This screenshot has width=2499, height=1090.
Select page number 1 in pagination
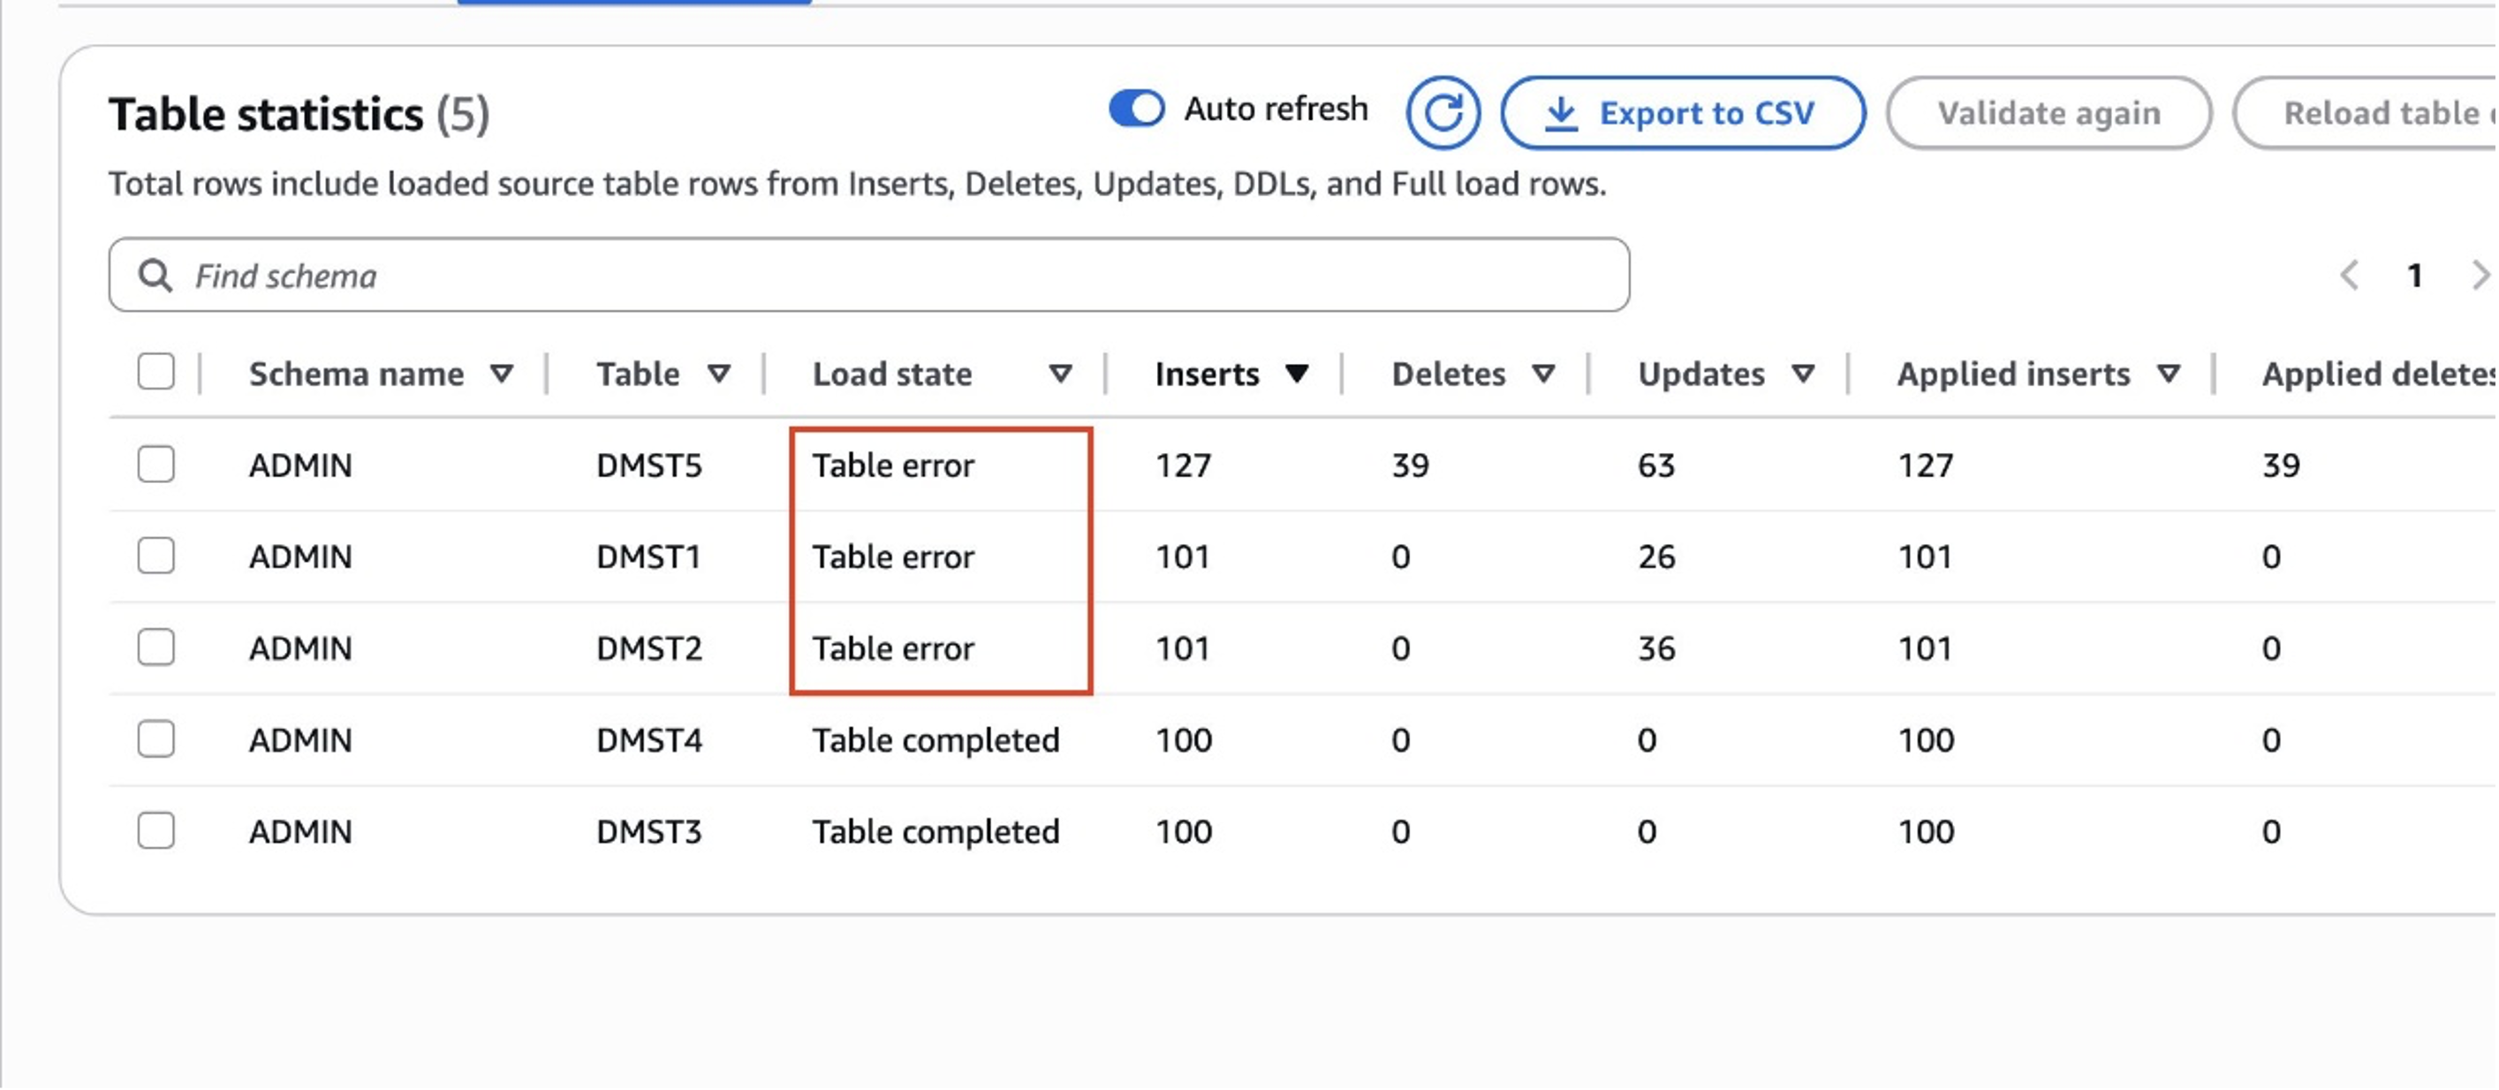(x=2414, y=276)
